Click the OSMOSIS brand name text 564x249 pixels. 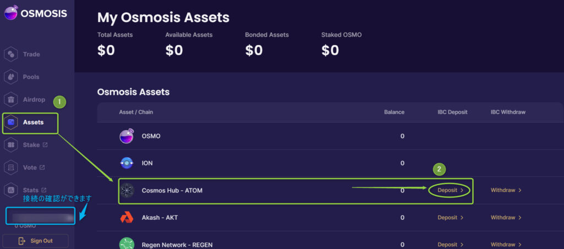44,13
